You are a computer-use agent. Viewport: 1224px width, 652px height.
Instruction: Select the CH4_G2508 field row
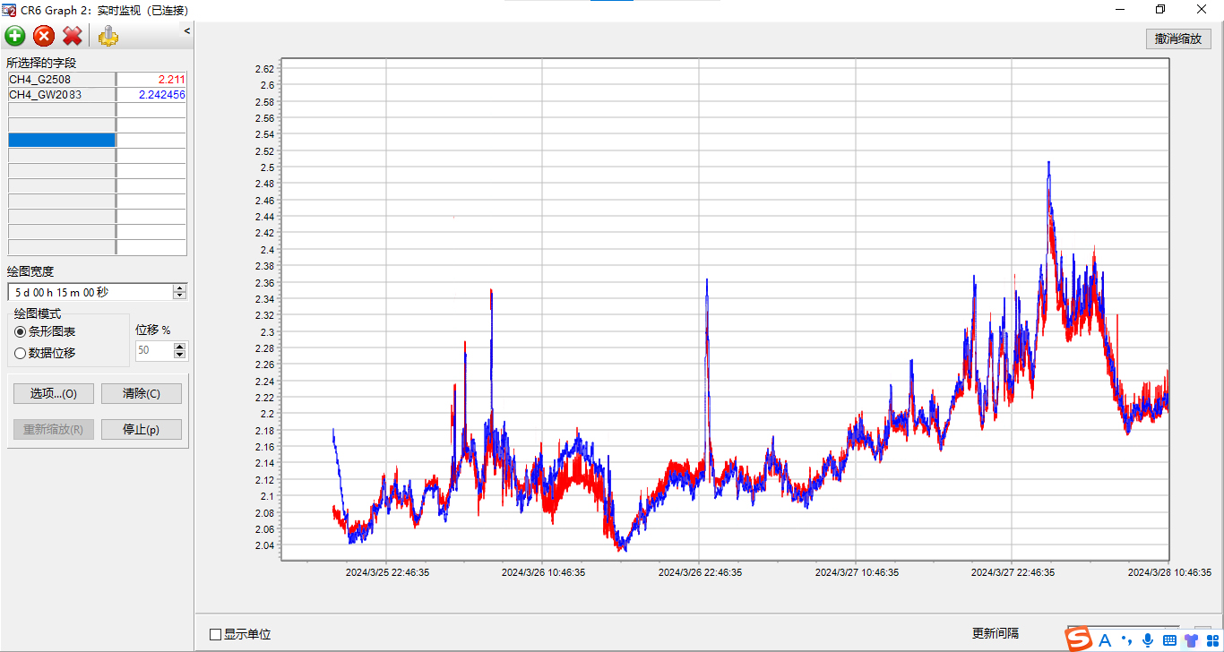pyautogui.click(x=61, y=80)
